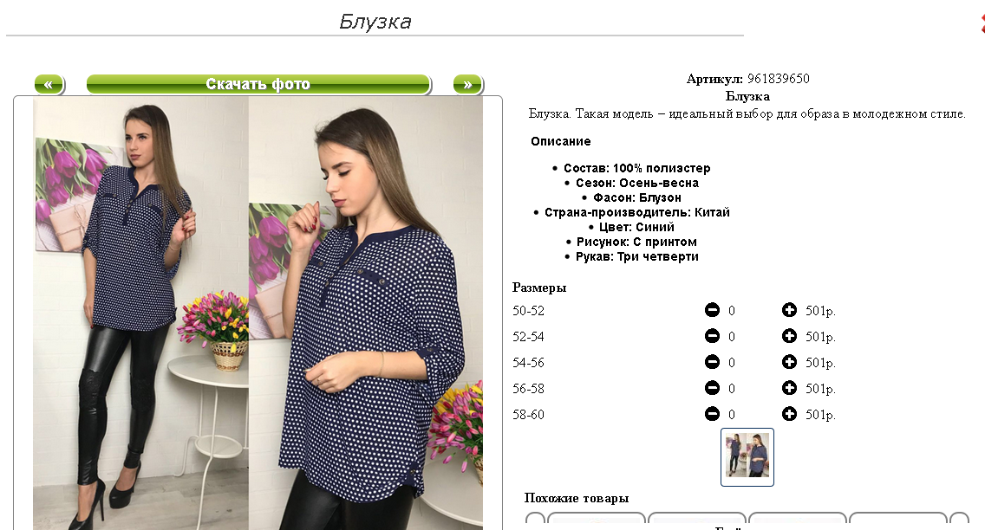The image size is (985, 530).
Task: Increase quantity for size 54-56
Action: (789, 362)
